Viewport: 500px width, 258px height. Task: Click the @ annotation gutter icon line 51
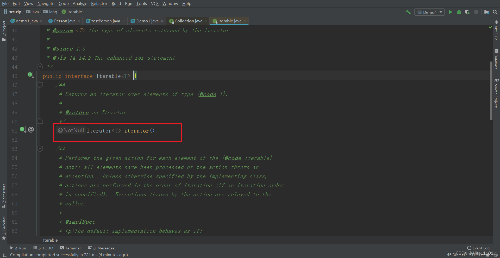pyautogui.click(x=31, y=129)
